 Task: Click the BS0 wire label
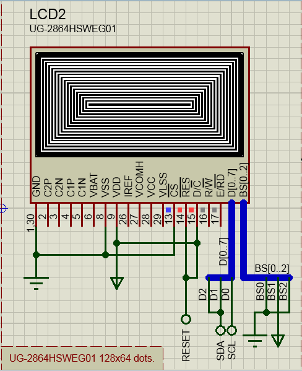(x=260, y=292)
